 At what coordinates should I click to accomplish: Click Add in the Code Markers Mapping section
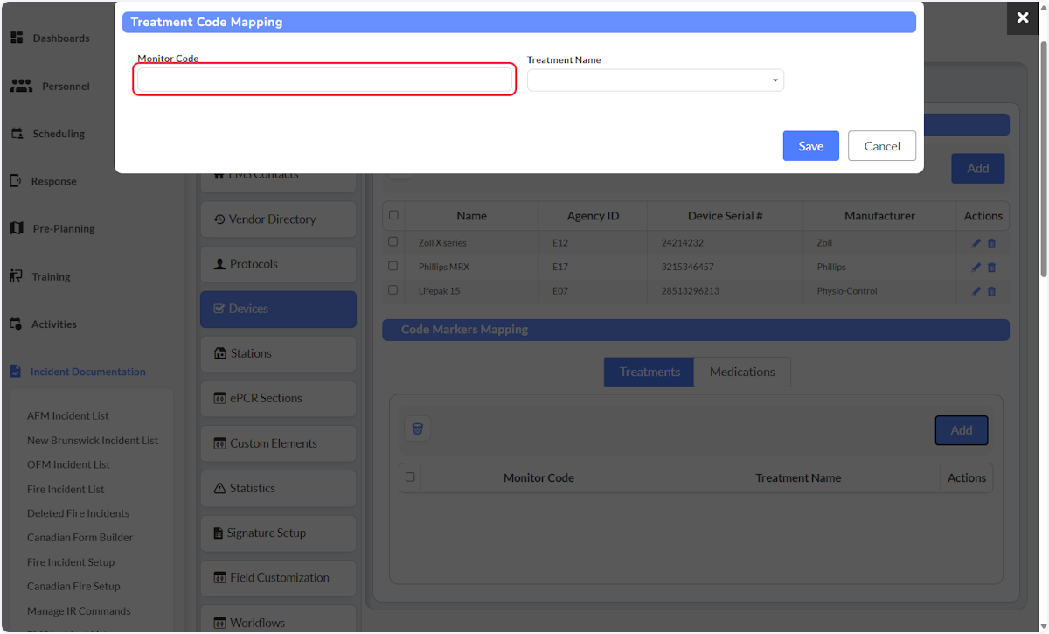tap(962, 430)
